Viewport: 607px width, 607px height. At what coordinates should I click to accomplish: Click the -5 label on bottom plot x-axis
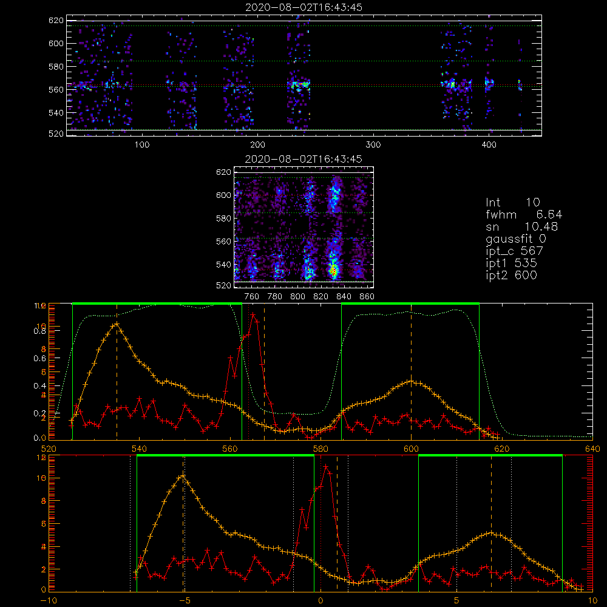click(x=185, y=601)
